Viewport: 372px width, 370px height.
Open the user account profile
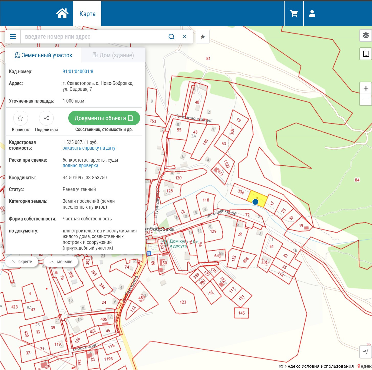[x=312, y=14]
